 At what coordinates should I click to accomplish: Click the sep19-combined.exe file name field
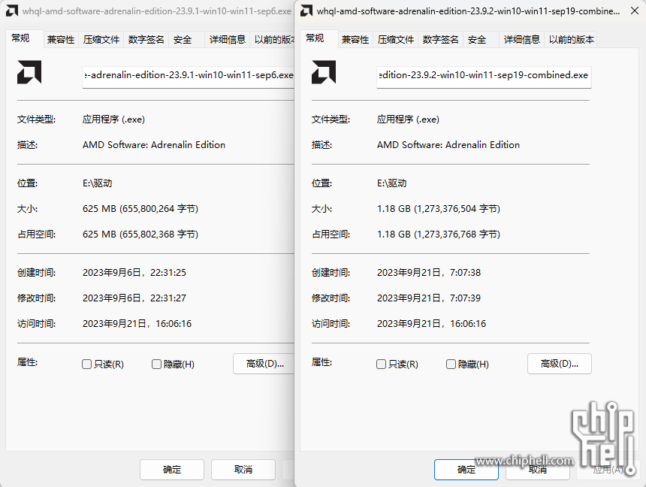[484, 77]
